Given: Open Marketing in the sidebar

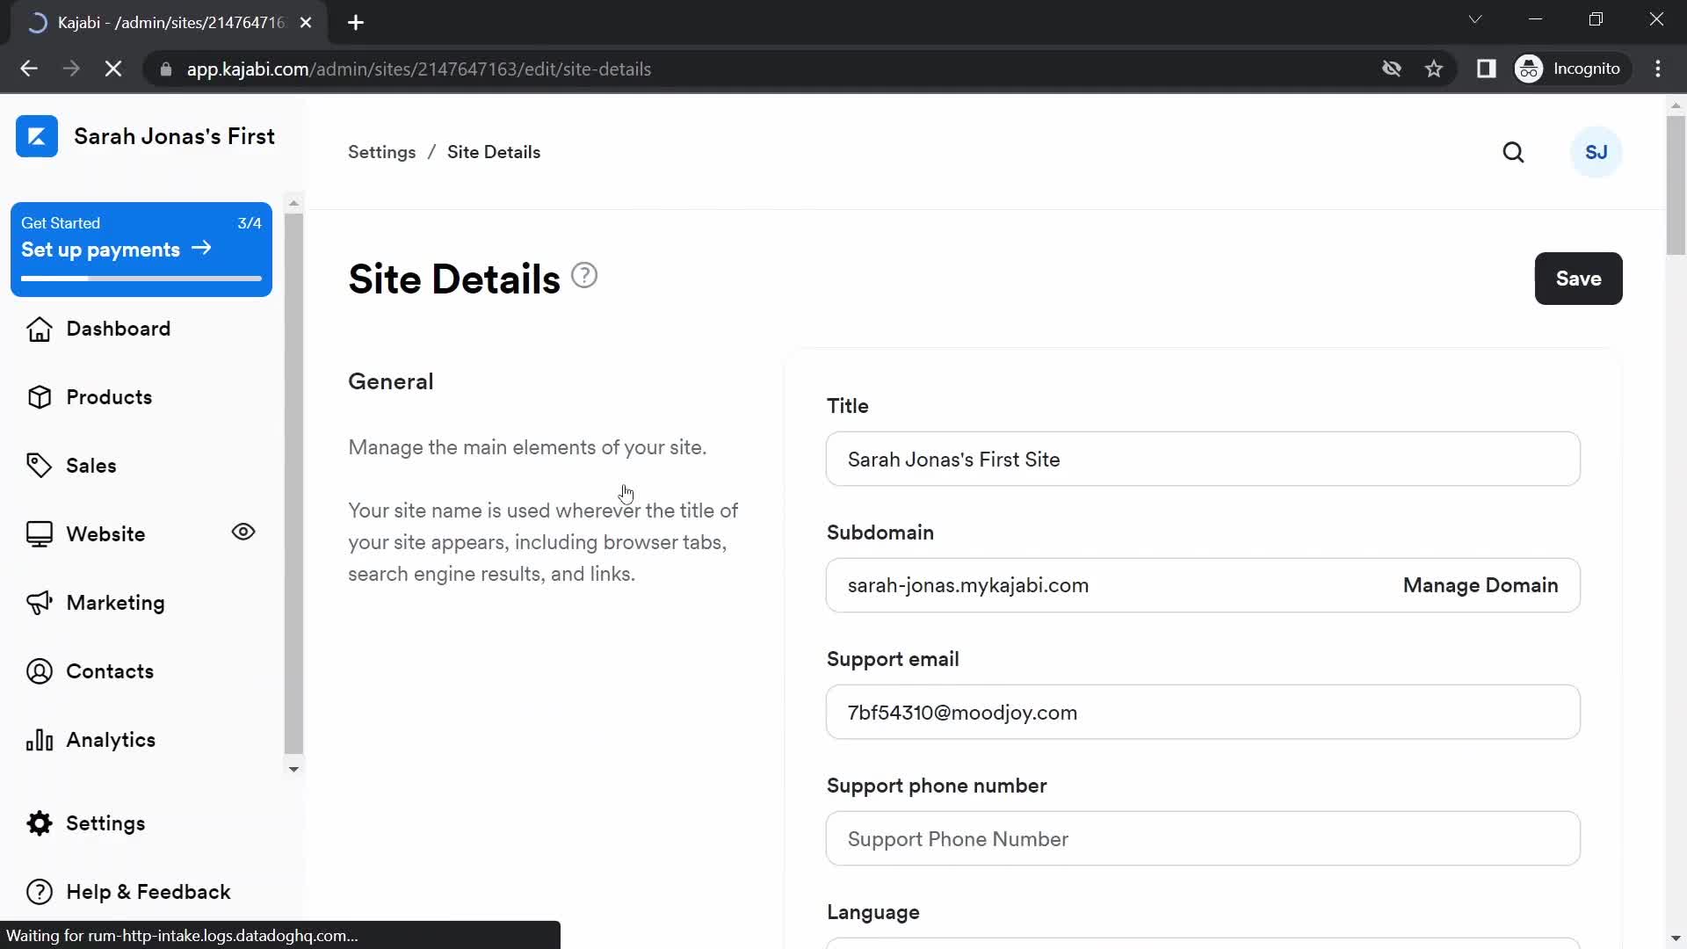Looking at the screenshot, I should (115, 603).
